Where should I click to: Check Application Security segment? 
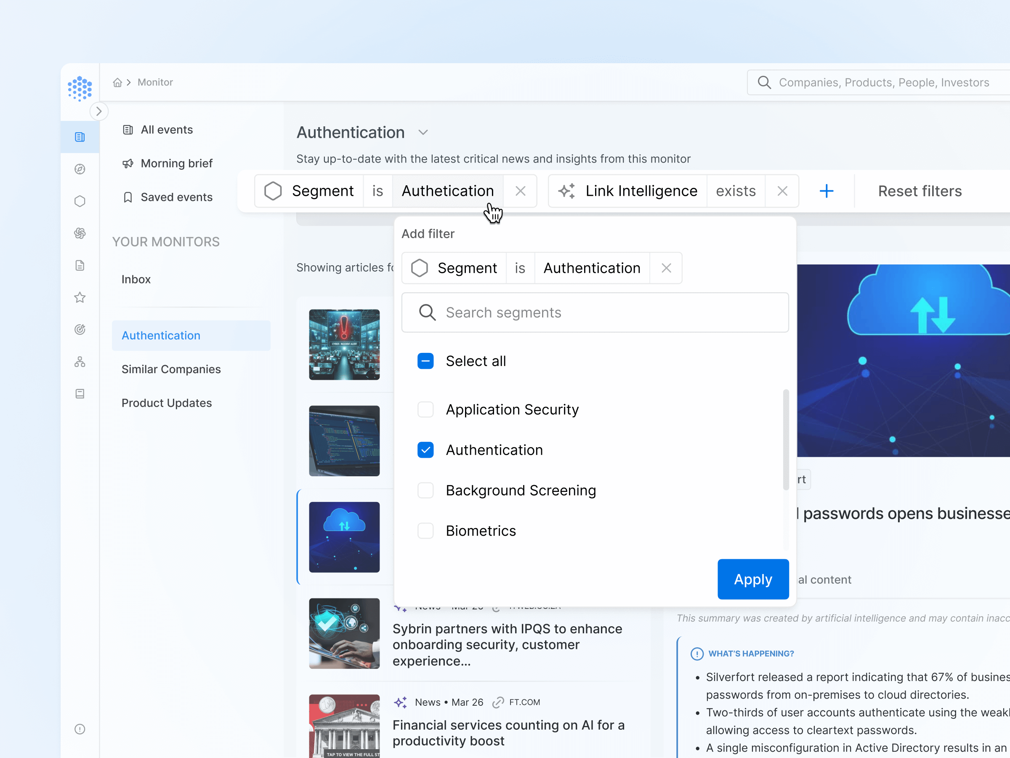[425, 410]
